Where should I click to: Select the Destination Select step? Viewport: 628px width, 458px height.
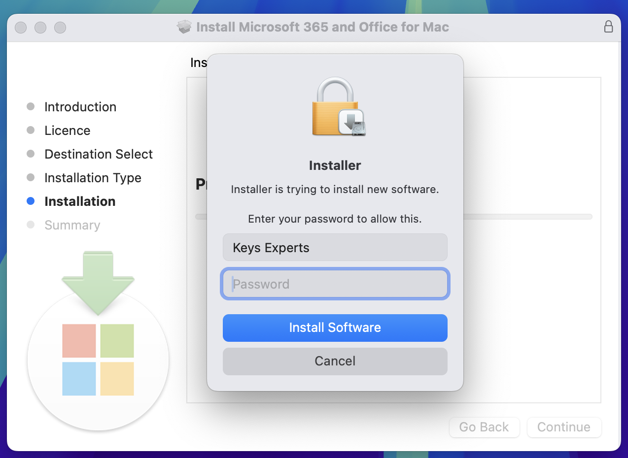coord(99,154)
